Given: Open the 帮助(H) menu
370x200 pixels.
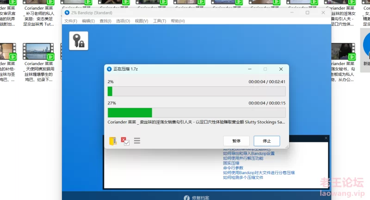Looking at the screenshot, I should [x=178, y=21].
